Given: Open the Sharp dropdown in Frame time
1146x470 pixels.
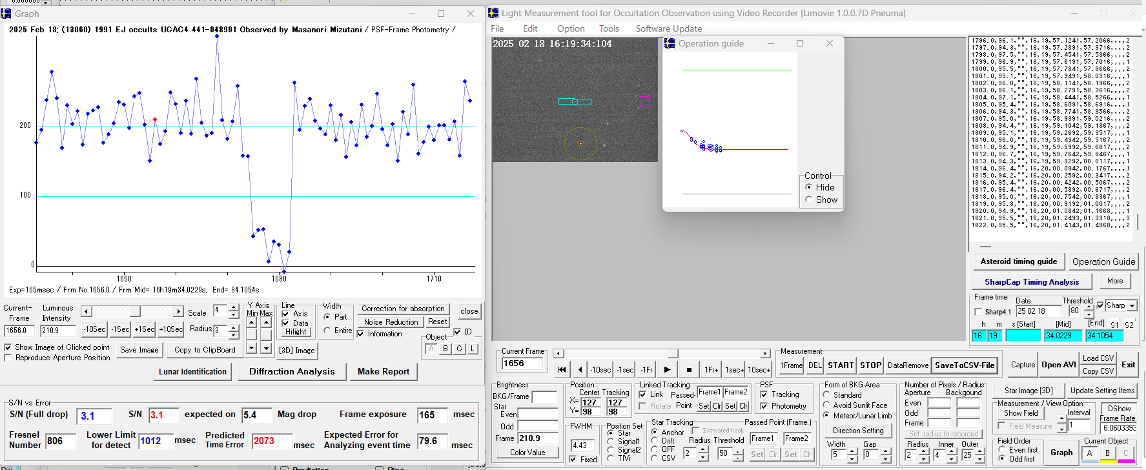Looking at the screenshot, I should coord(1132,306).
